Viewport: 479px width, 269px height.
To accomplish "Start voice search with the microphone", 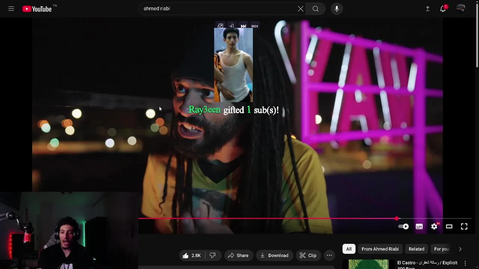I will (x=337, y=9).
